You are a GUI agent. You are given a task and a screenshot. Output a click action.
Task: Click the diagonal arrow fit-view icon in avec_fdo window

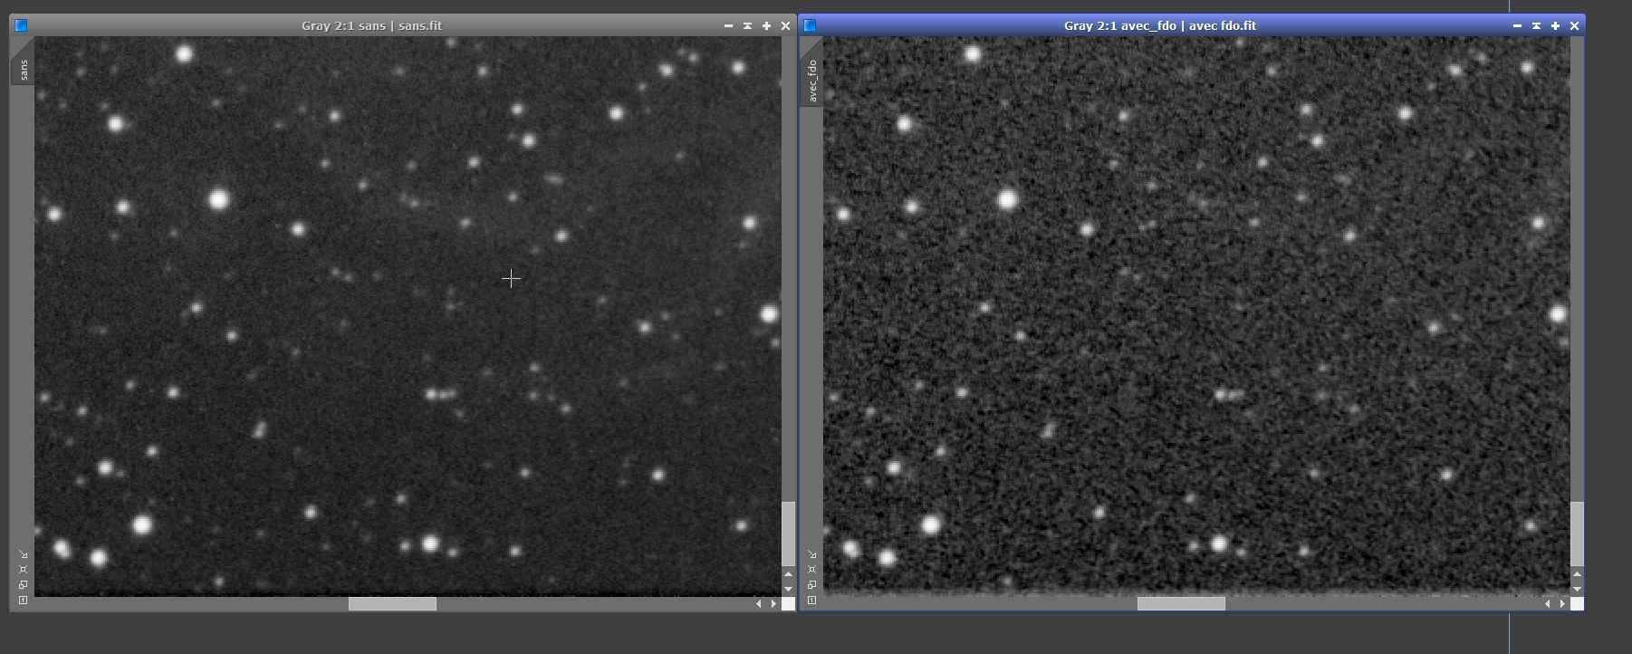click(811, 554)
